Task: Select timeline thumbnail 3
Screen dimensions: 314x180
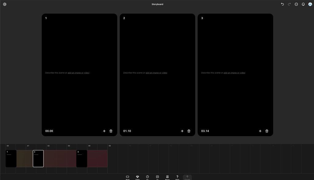Action: [82, 158]
